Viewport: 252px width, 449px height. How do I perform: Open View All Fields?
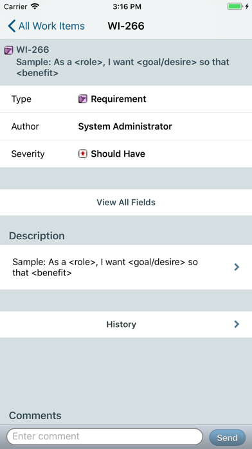(x=126, y=202)
